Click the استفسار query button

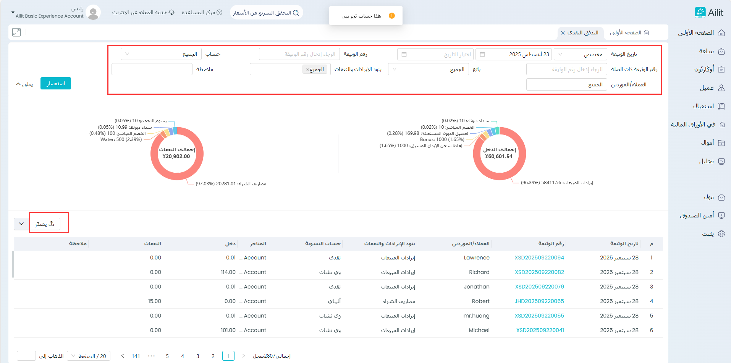click(56, 84)
